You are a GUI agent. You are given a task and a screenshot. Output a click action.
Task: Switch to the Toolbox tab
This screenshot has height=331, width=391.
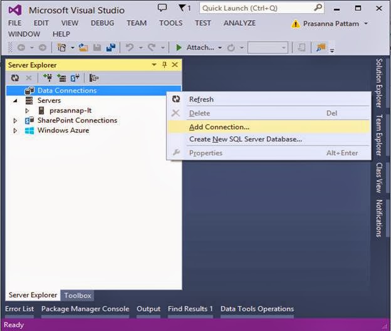pos(78,295)
